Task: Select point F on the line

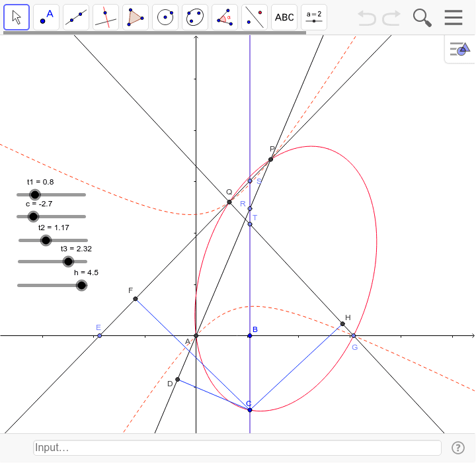Action: (x=136, y=299)
